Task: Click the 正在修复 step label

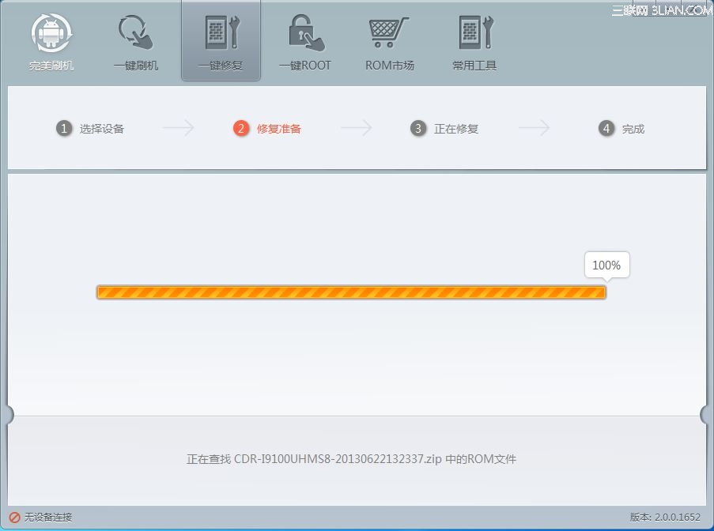Action: (x=456, y=129)
